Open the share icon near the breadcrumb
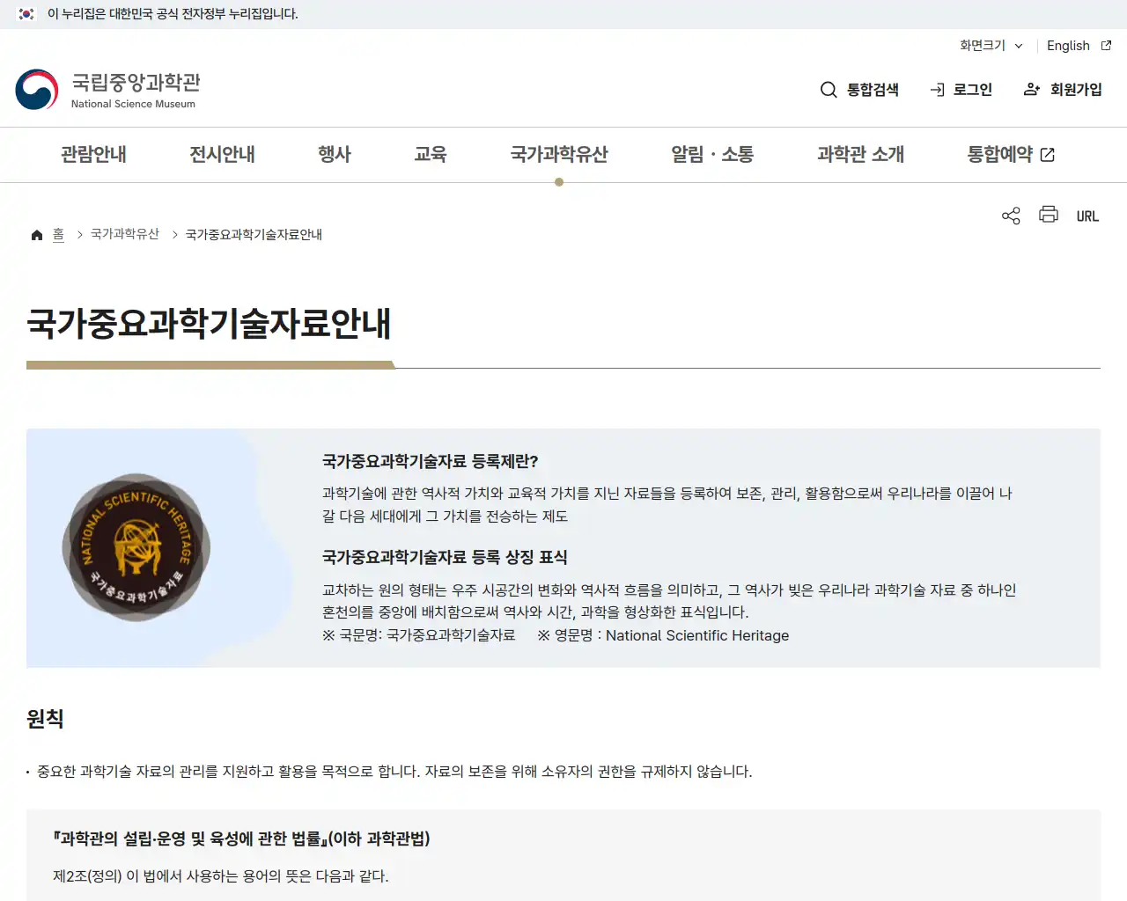This screenshot has width=1127, height=901. [x=1010, y=215]
